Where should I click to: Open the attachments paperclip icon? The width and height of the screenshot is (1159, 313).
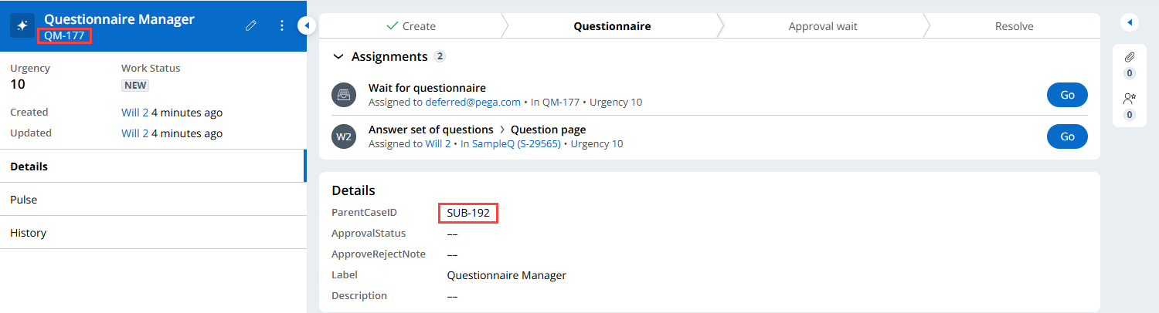(1129, 57)
